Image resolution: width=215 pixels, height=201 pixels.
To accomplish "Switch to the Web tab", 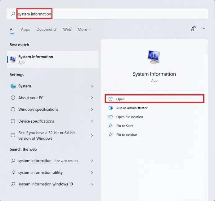I will [67, 30].
